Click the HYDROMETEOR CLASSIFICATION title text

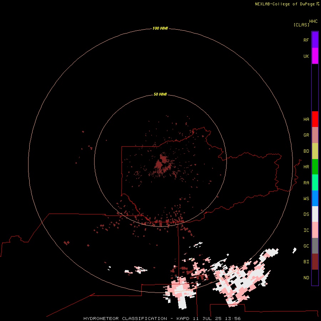[125, 319]
